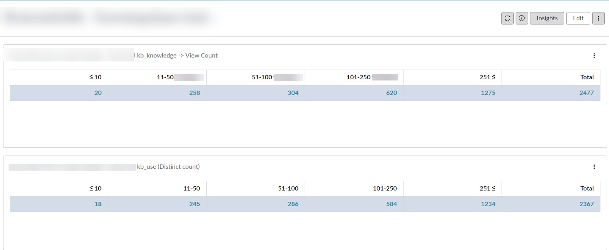
Task: Click the Insights button
Action: [x=547, y=18]
